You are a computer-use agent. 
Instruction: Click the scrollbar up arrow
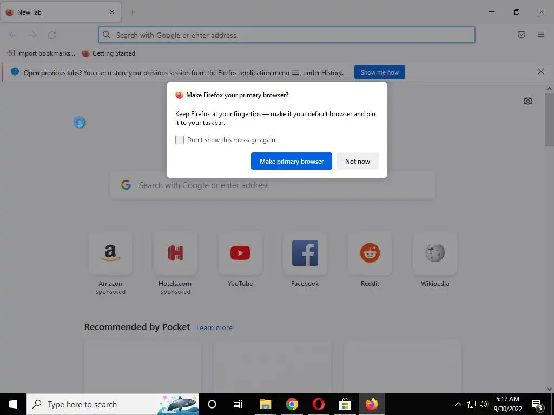pos(549,89)
